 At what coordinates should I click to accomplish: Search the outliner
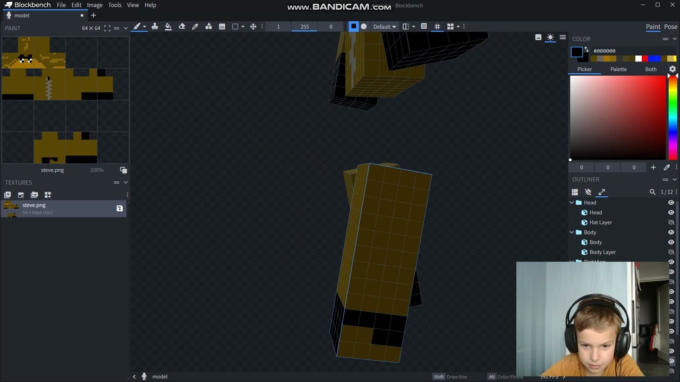tap(652, 192)
